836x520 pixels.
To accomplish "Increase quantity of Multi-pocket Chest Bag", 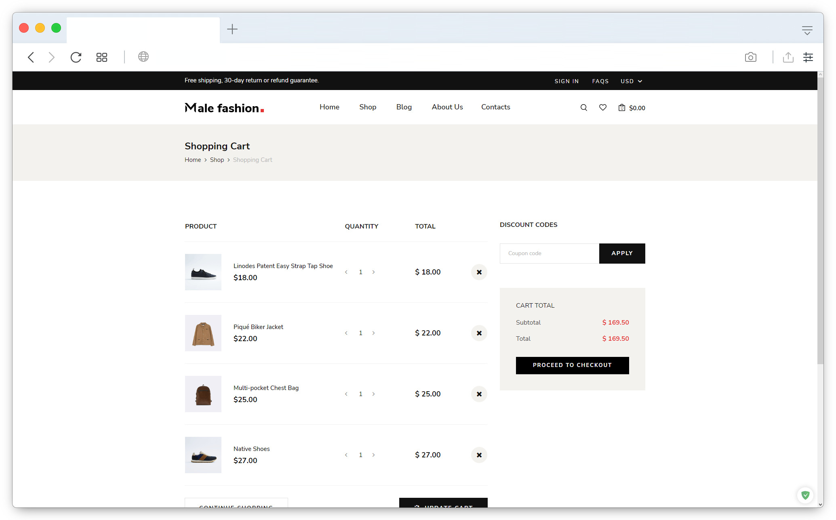I will [x=373, y=394].
